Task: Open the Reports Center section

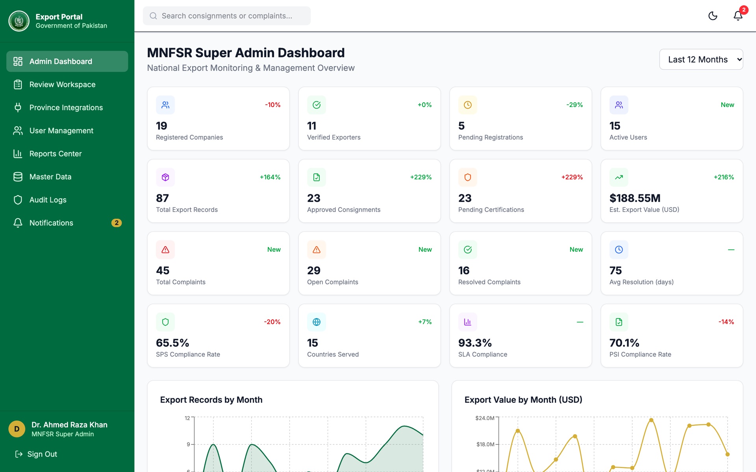Action: [x=67, y=154]
